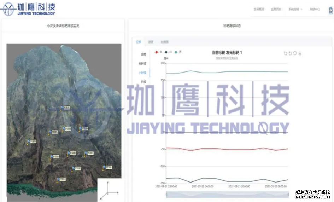
Task: Expand the 系统控制 dropdown menu
Action: tap(295, 9)
